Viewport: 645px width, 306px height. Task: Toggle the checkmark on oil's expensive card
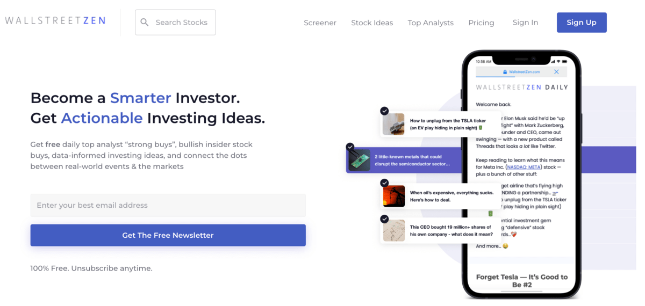click(384, 183)
